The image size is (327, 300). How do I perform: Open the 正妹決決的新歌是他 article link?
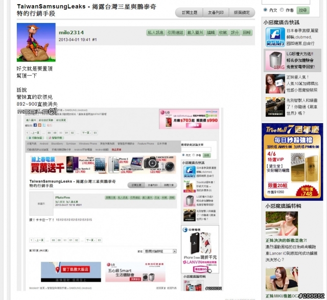tap(286, 240)
